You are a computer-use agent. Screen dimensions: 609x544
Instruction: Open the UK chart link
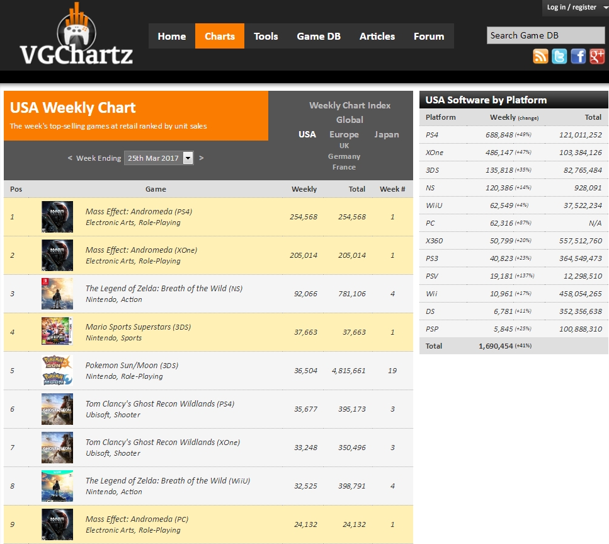click(x=344, y=146)
